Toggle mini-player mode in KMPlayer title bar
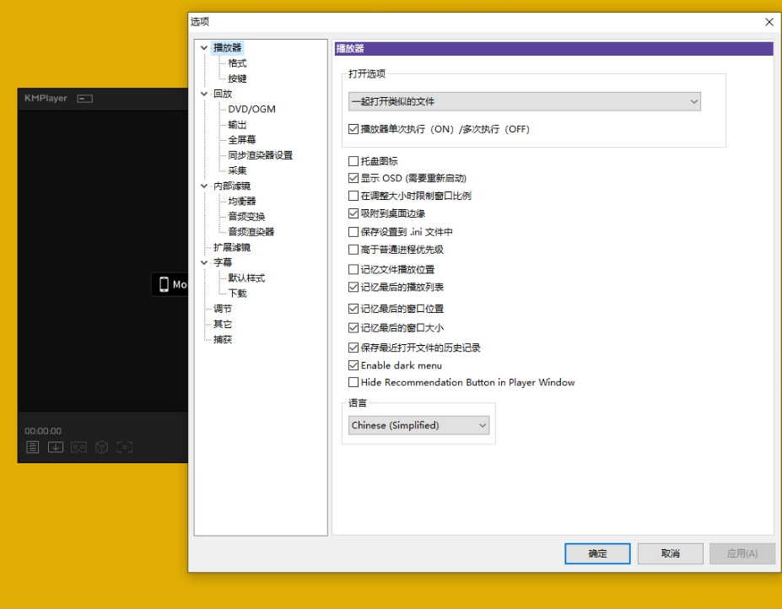This screenshot has height=609, width=782. tap(85, 98)
